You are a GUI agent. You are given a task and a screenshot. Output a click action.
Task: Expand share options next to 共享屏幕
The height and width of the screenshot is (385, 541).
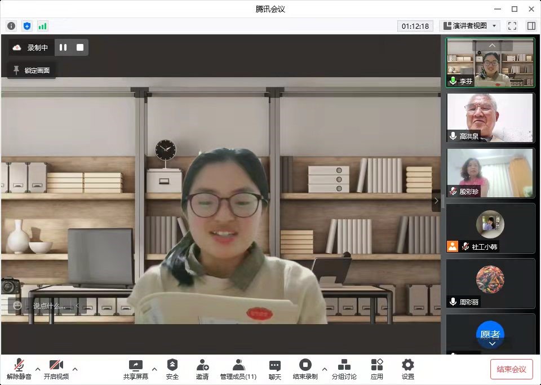[154, 369]
